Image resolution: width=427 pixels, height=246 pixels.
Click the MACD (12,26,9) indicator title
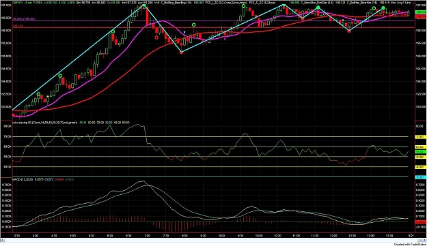23,179
